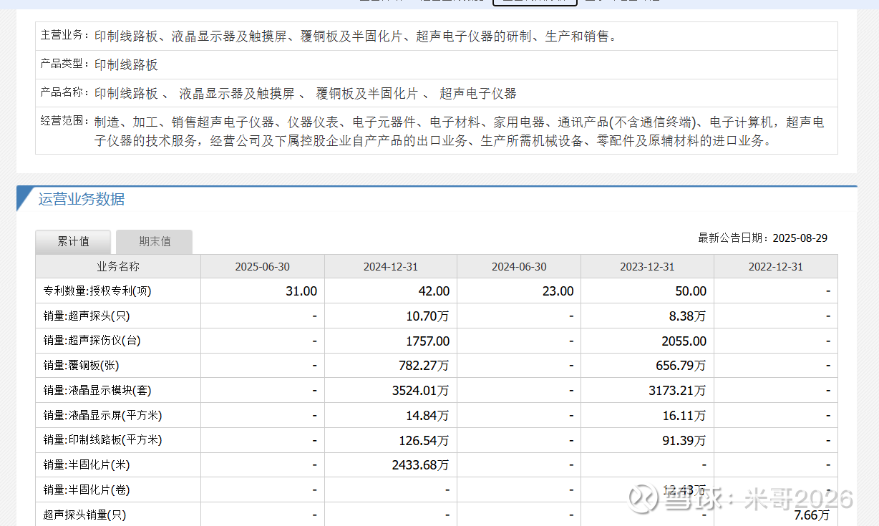Select the 销量:半固化片(米) row label

(x=87, y=465)
